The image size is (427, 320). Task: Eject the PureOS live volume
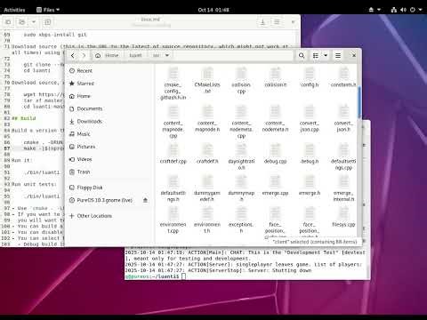145,200
